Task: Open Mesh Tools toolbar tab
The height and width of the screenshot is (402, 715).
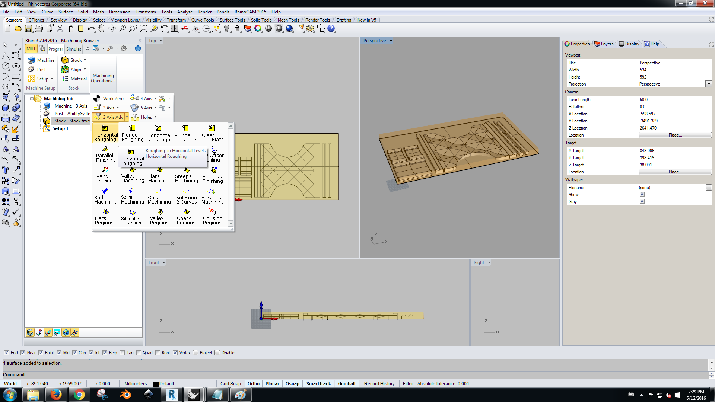Action: 288,20
